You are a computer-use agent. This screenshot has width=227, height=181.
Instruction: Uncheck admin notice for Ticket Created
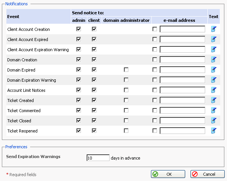(79, 100)
